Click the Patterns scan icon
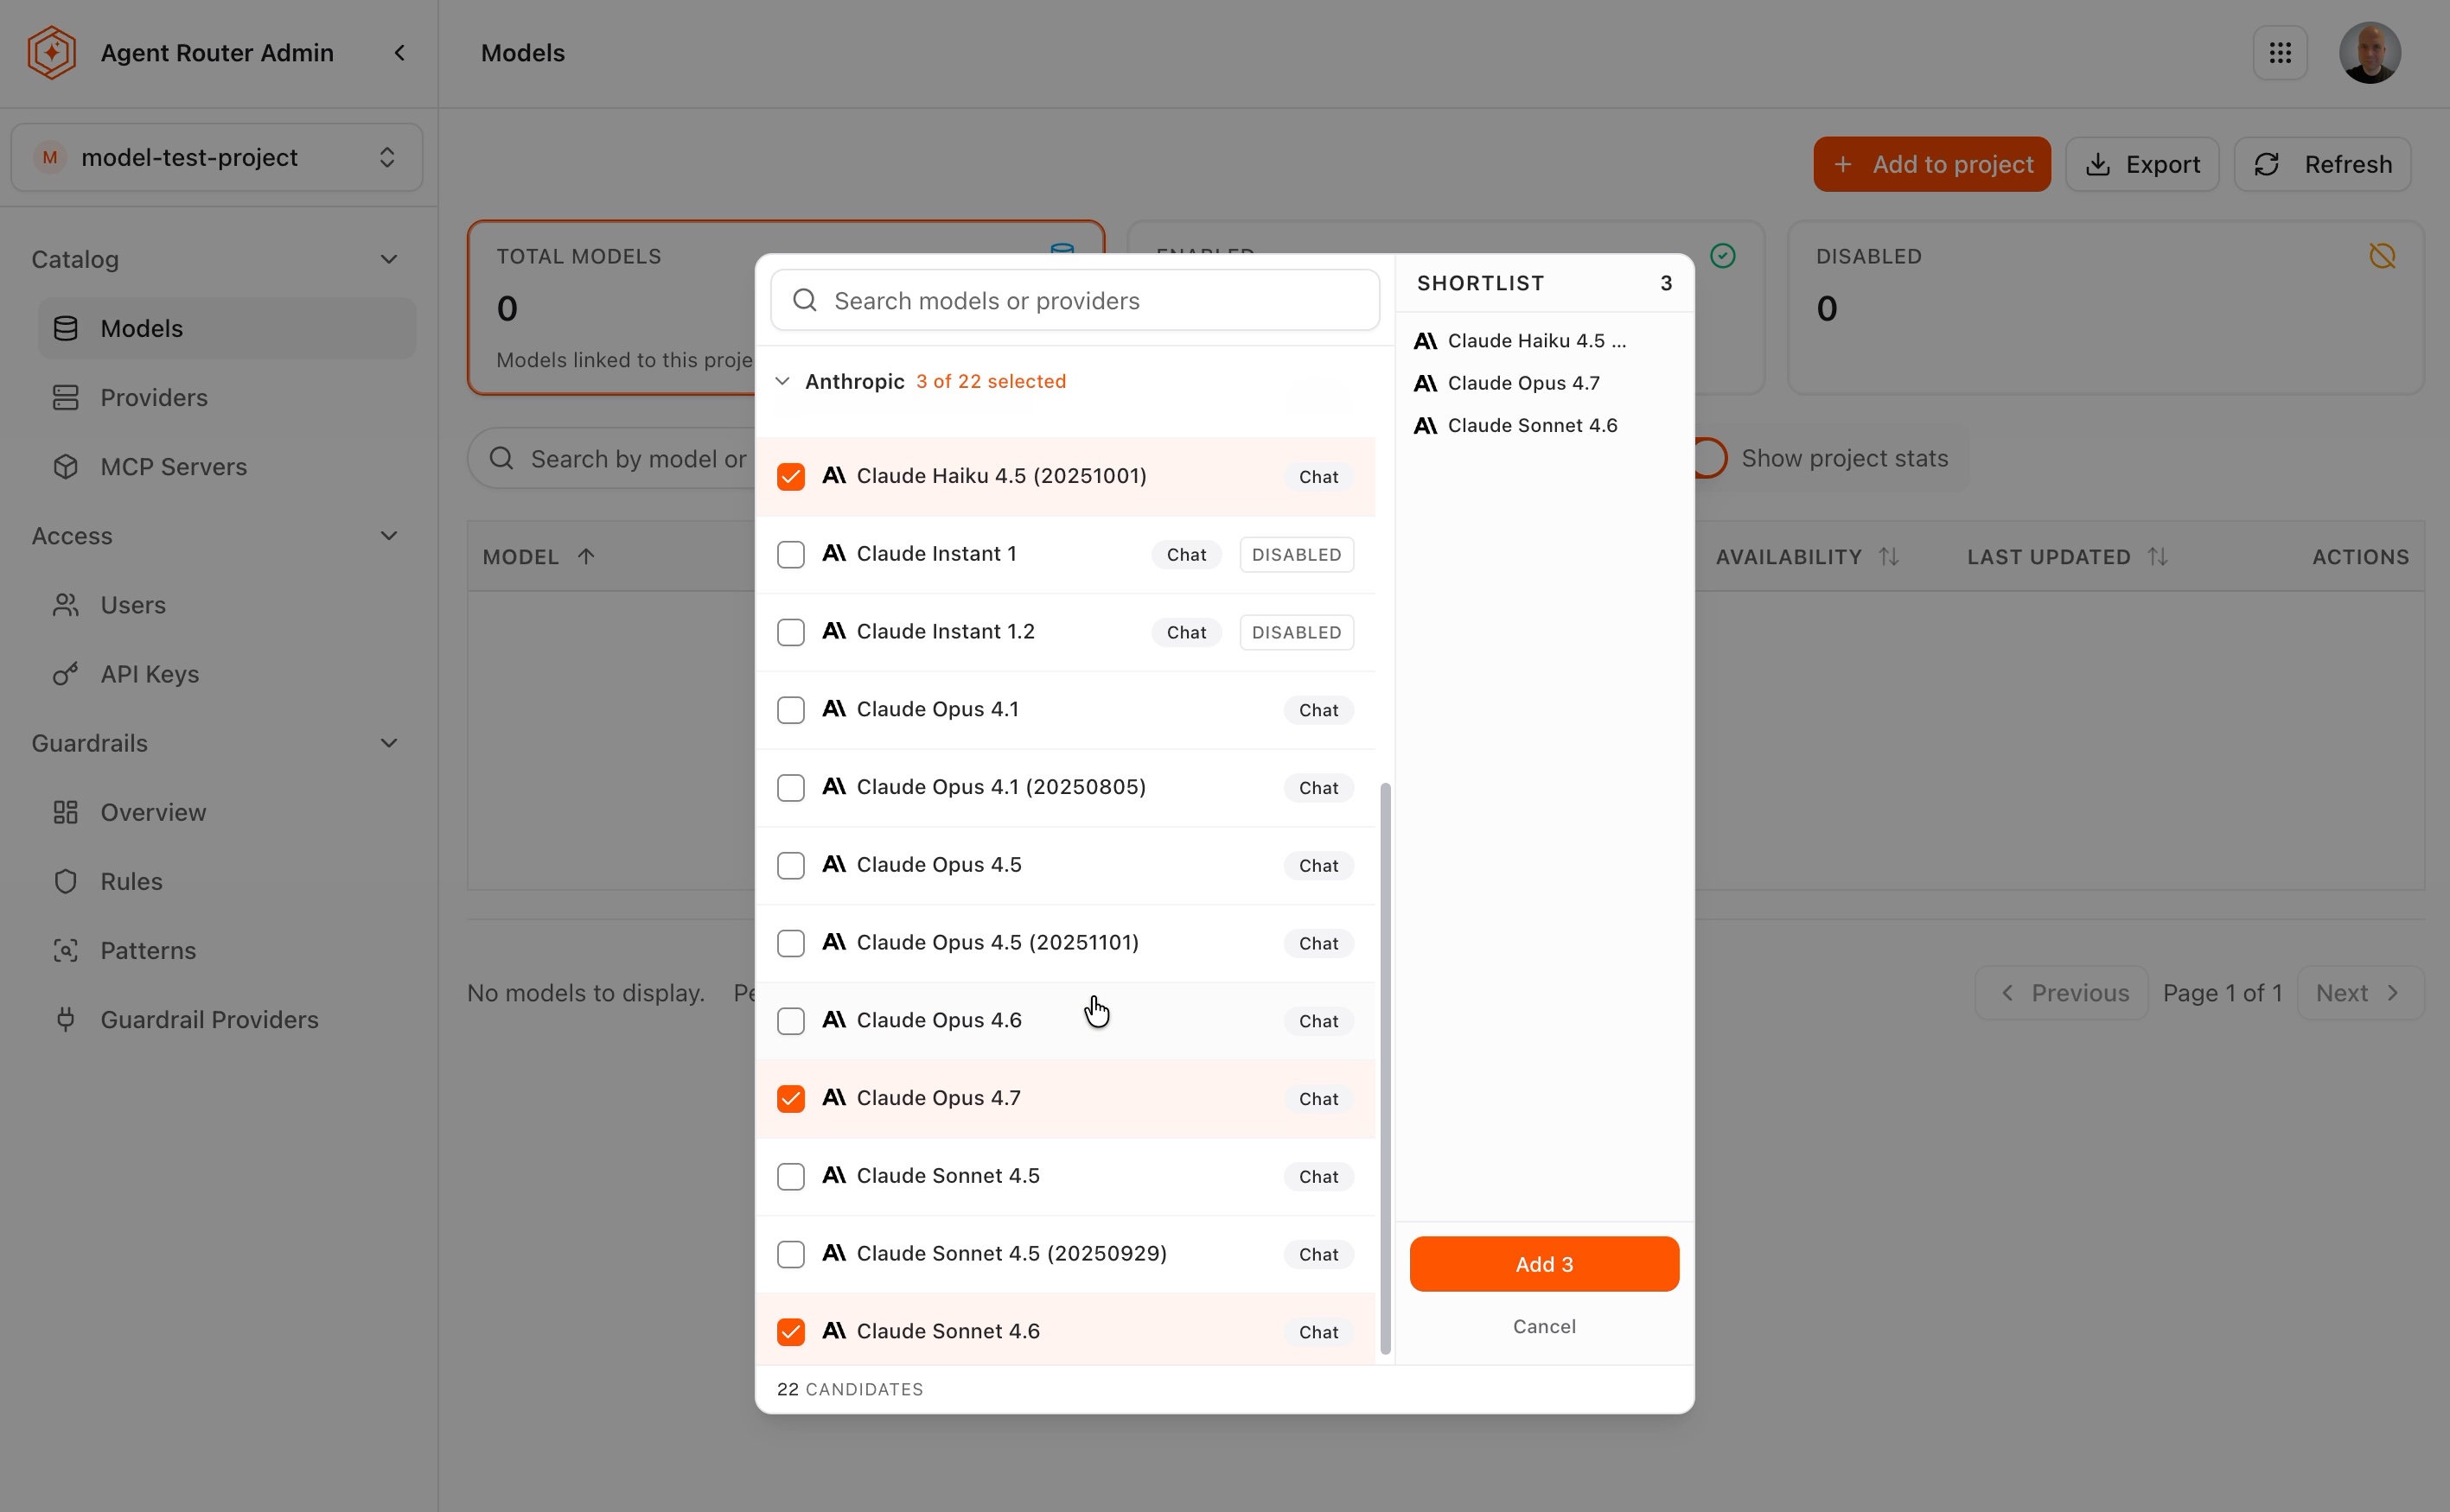 pos(66,950)
